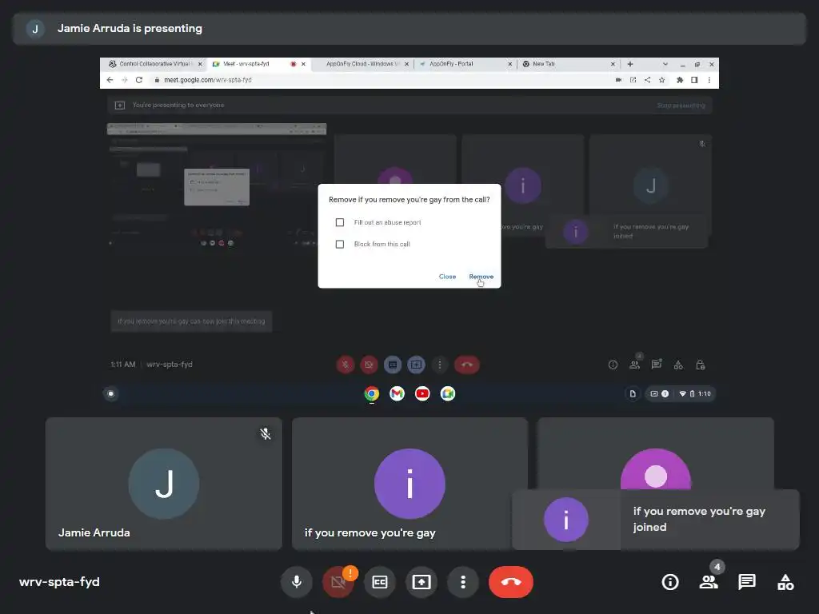The height and width of the screenshot is (614, 819).
Task: Go forward in the shared browser
Action: [124, 80]
